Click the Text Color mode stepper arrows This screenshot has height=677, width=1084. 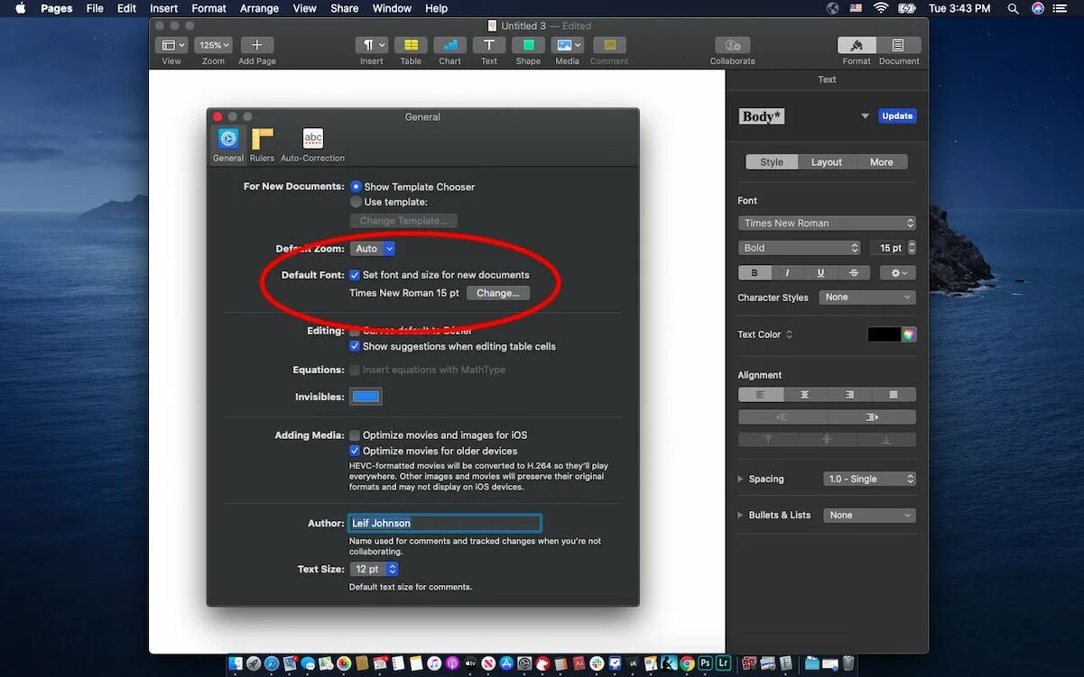click(x=789, y=334)
